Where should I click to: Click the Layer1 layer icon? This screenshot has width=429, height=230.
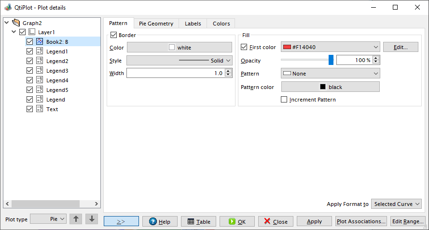32,32
